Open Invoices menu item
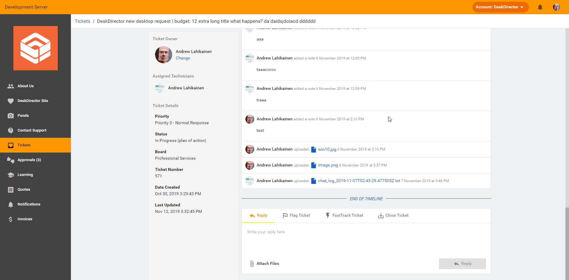Image resolution: width=569 pixels, height=280 pixels. point(36,219)
